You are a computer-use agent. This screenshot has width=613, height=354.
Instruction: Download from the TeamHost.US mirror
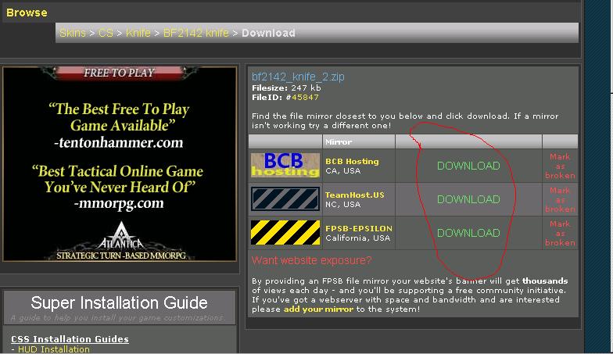tap(468, 199)
